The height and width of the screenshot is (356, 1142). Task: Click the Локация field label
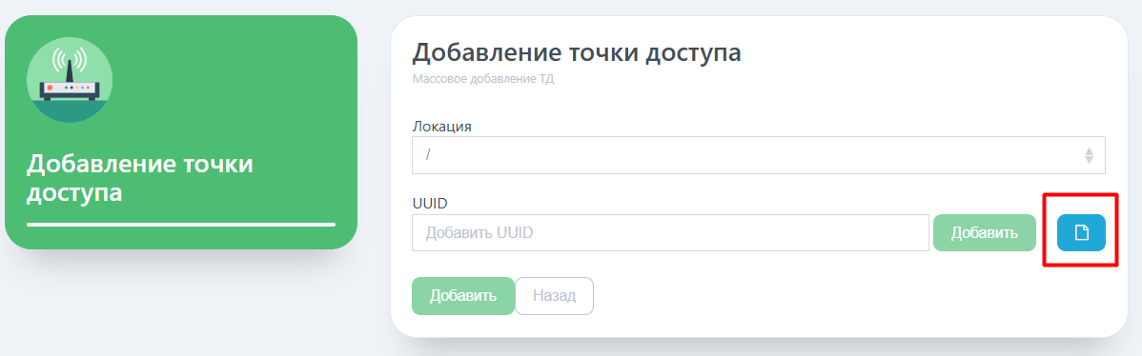pyautogui.click(x=442, y=127)
